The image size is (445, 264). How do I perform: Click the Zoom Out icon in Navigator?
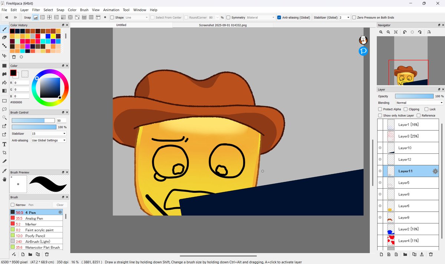(x=389, y=32)
